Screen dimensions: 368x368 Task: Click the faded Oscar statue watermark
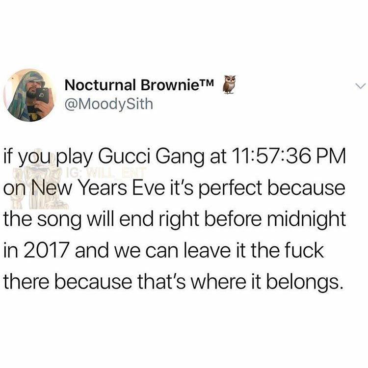[x=39, y=179]
